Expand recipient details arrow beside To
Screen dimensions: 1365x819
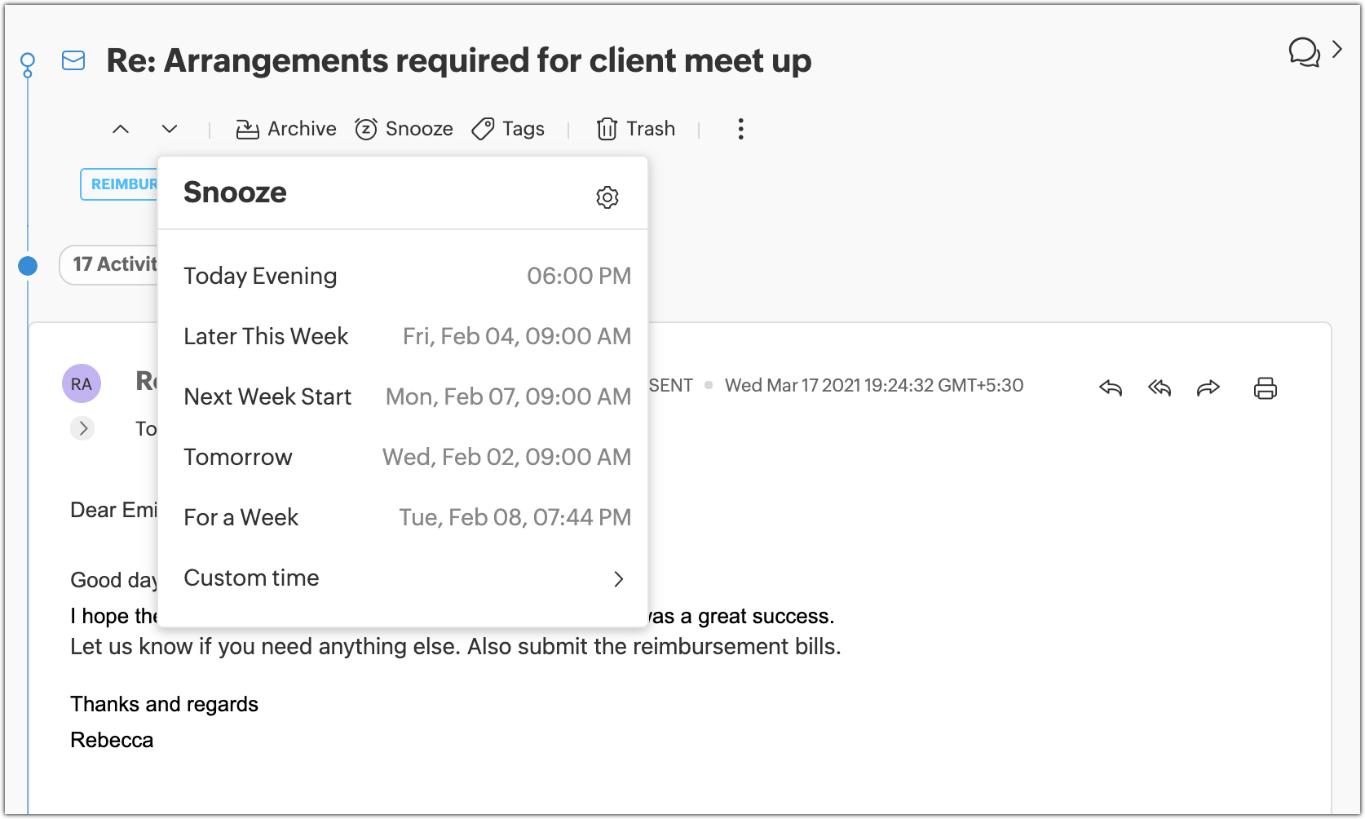tap(82, 428)
